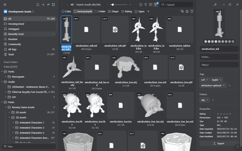Set rating to five stars

(230, 114)
